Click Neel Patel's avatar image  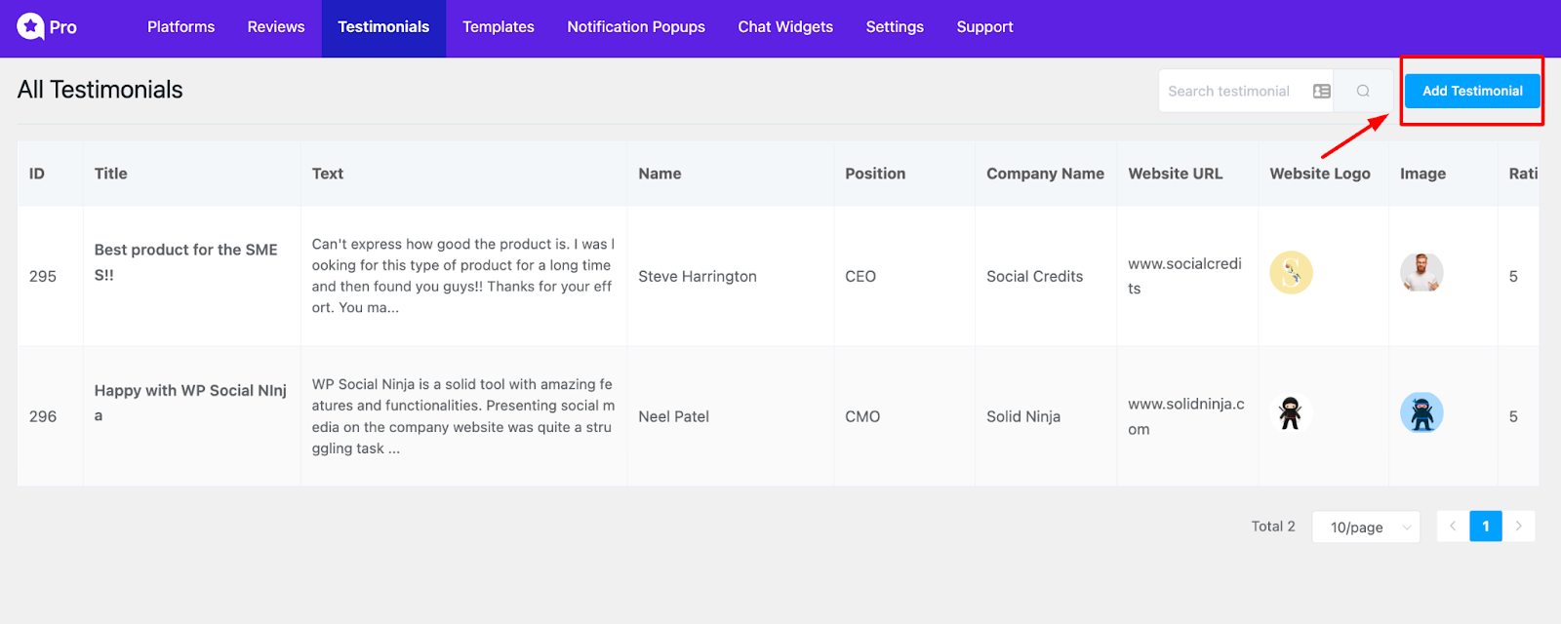pos(1421,413)
